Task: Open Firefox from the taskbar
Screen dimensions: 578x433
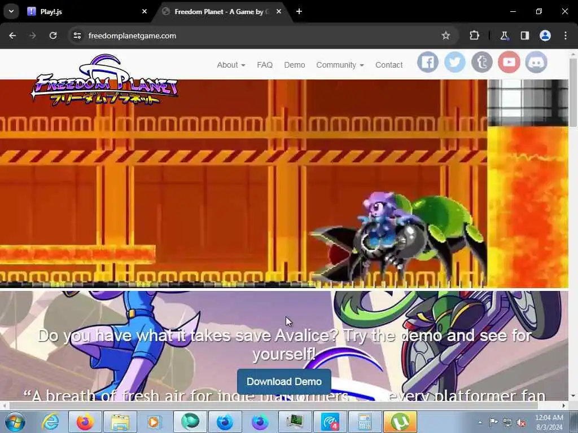Action: tap(85, 422)
